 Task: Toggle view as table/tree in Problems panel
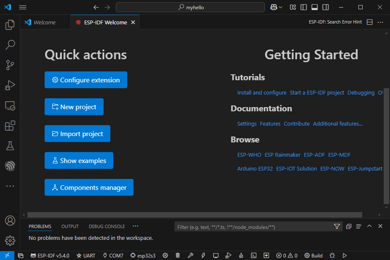tap(359, 226)
